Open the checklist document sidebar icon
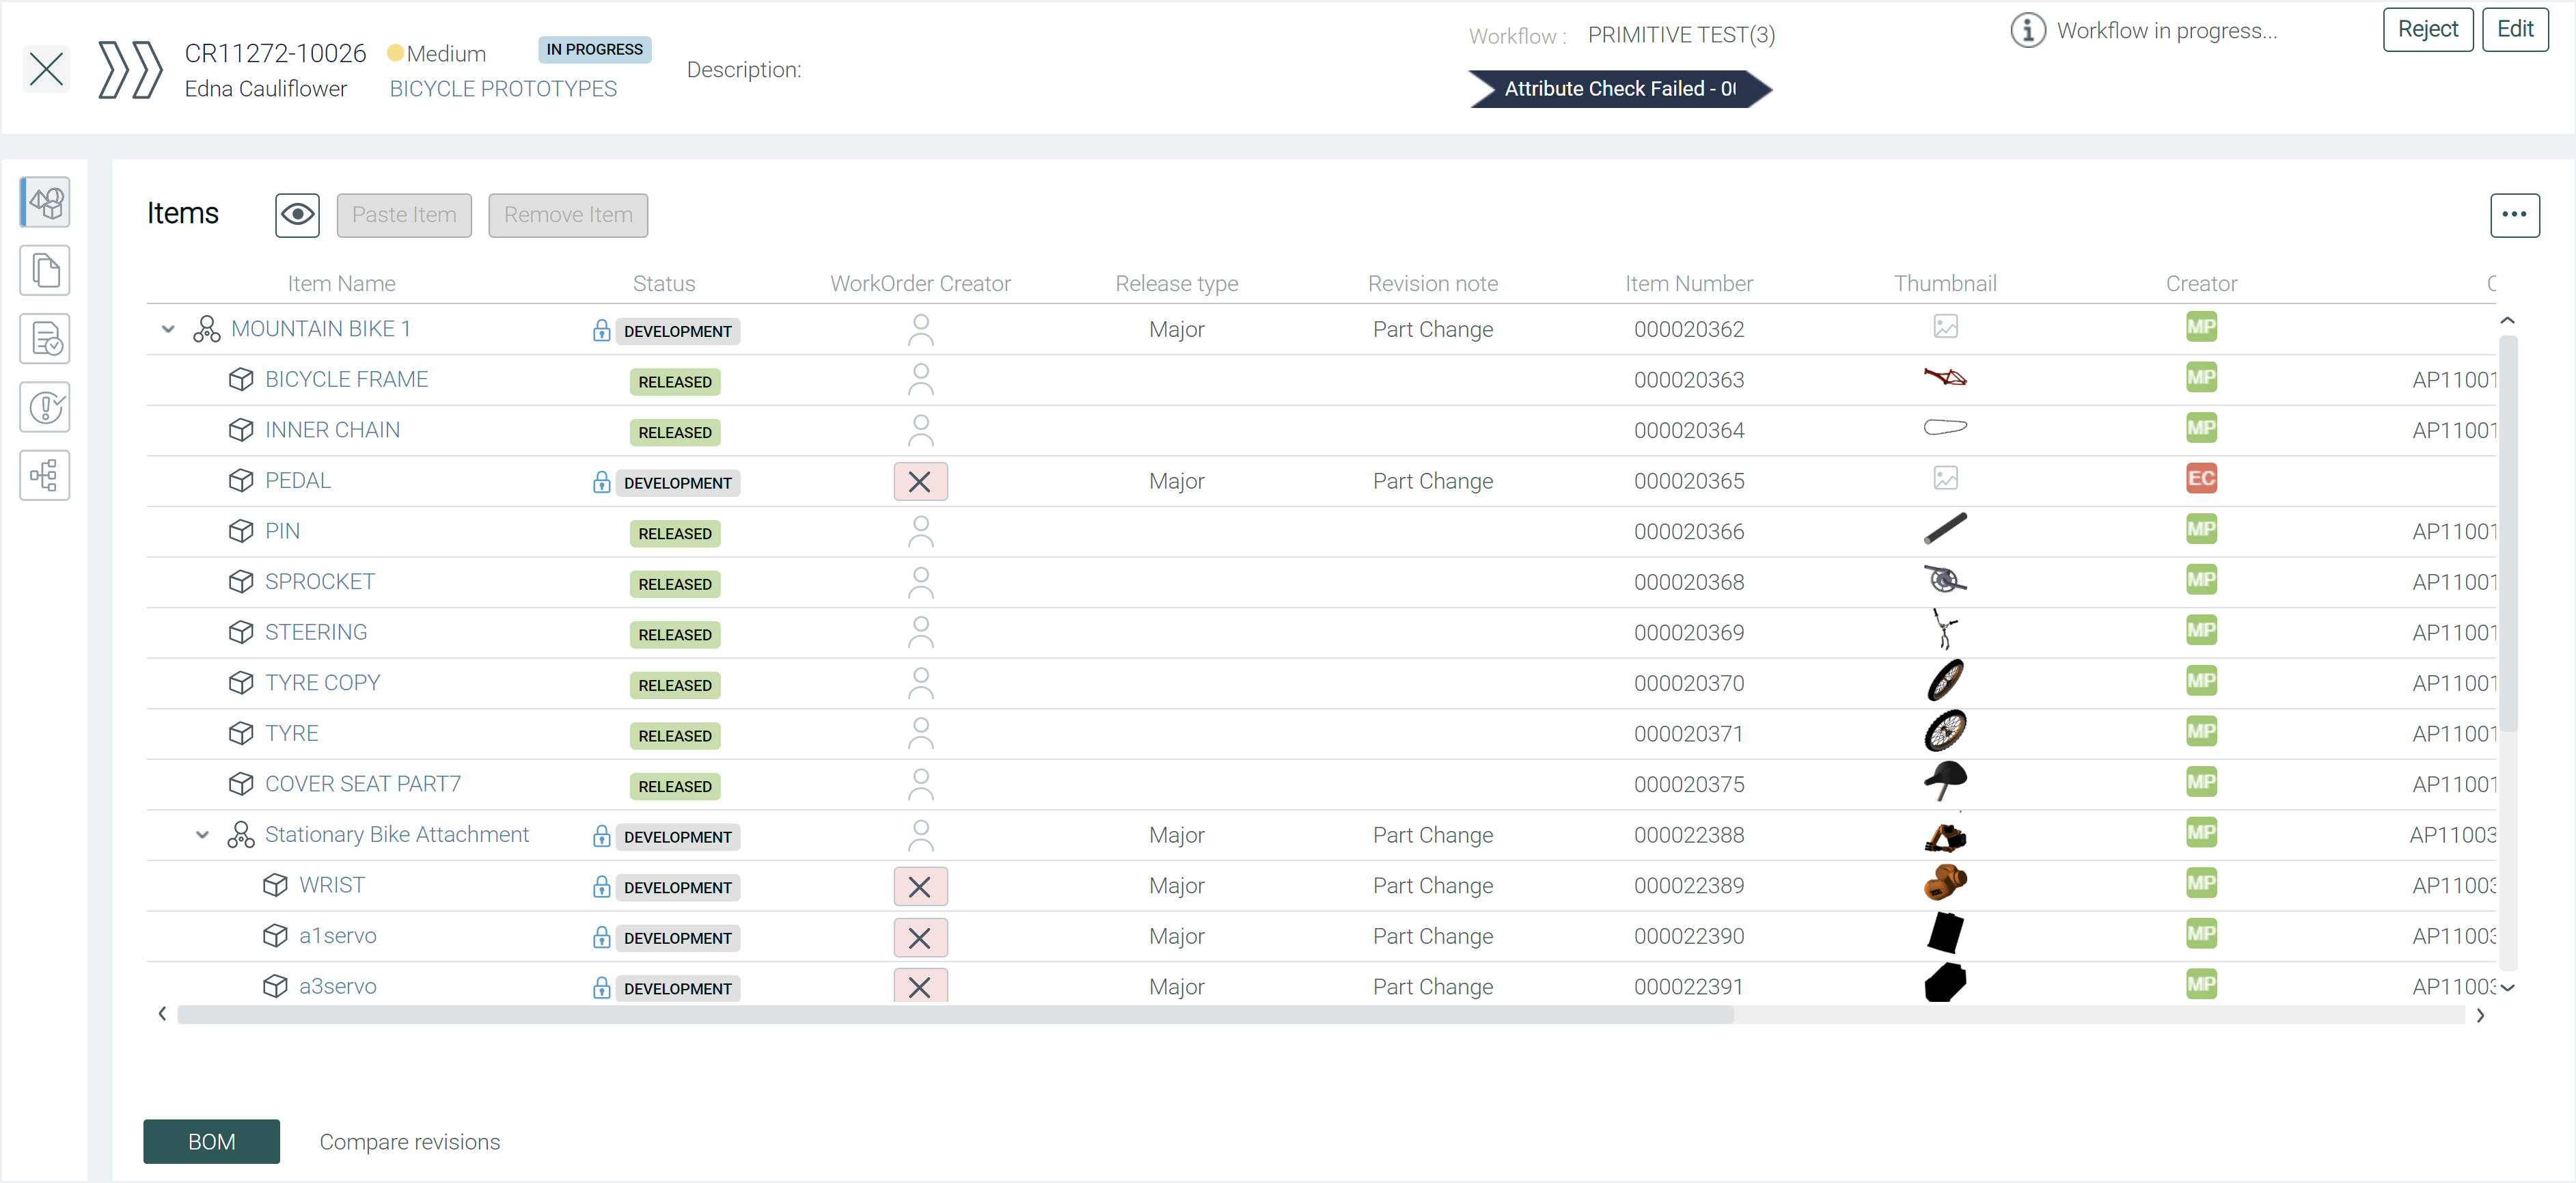2576x1183 pixels. coord(45,339)
